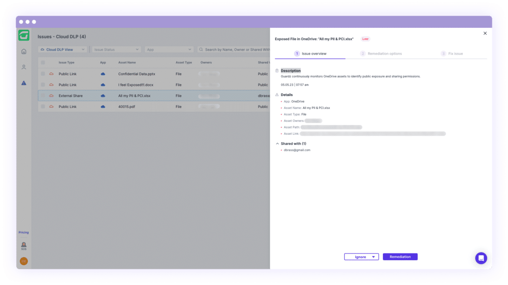Image resolution: width=508 pixels, height=285 pixels.
Task: Sort by Issue Type column header
Action: click(66, 62)
